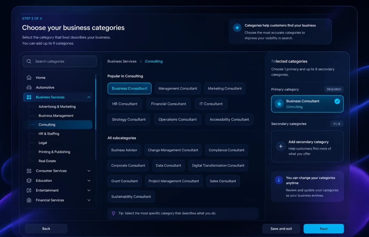Expand the Education chevron
The image size is (369, 237).
[89, 181]
